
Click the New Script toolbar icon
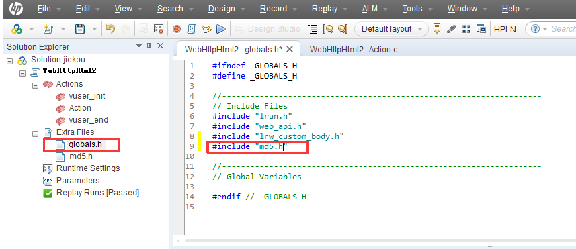48,29
